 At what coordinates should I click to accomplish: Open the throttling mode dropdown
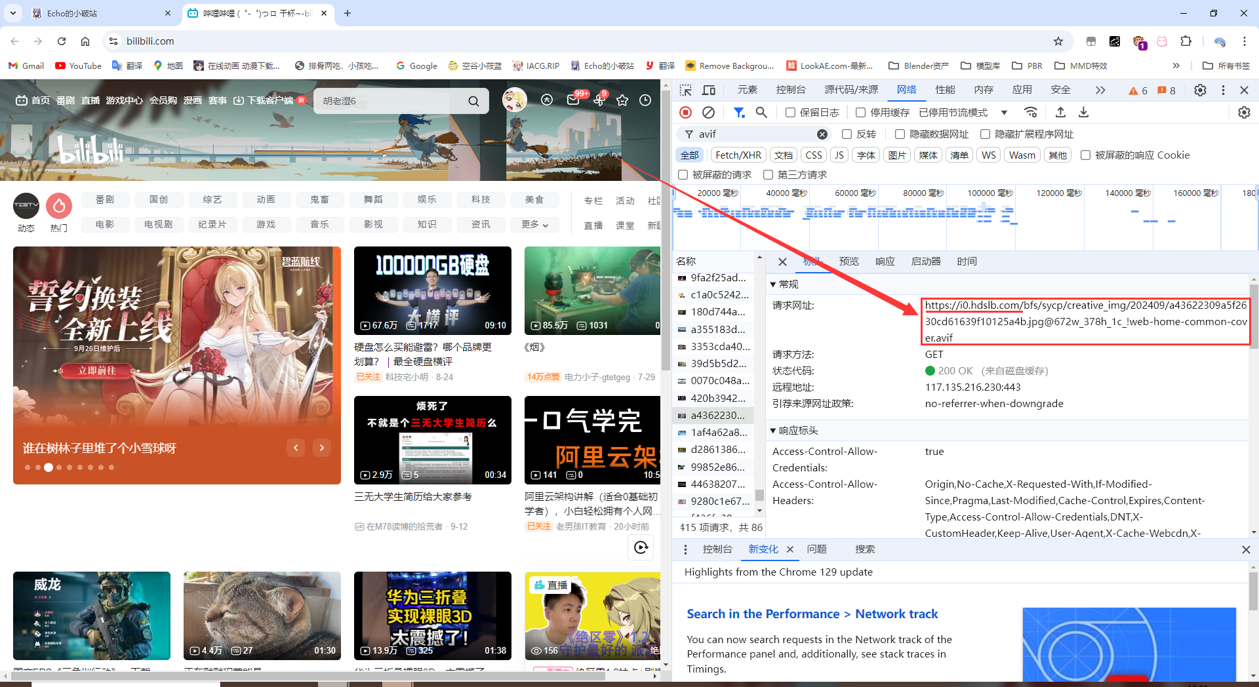[x=963, y=112]
